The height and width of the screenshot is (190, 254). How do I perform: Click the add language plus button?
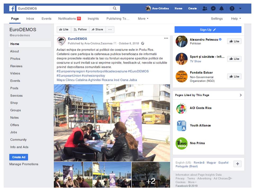click(238, 164)
